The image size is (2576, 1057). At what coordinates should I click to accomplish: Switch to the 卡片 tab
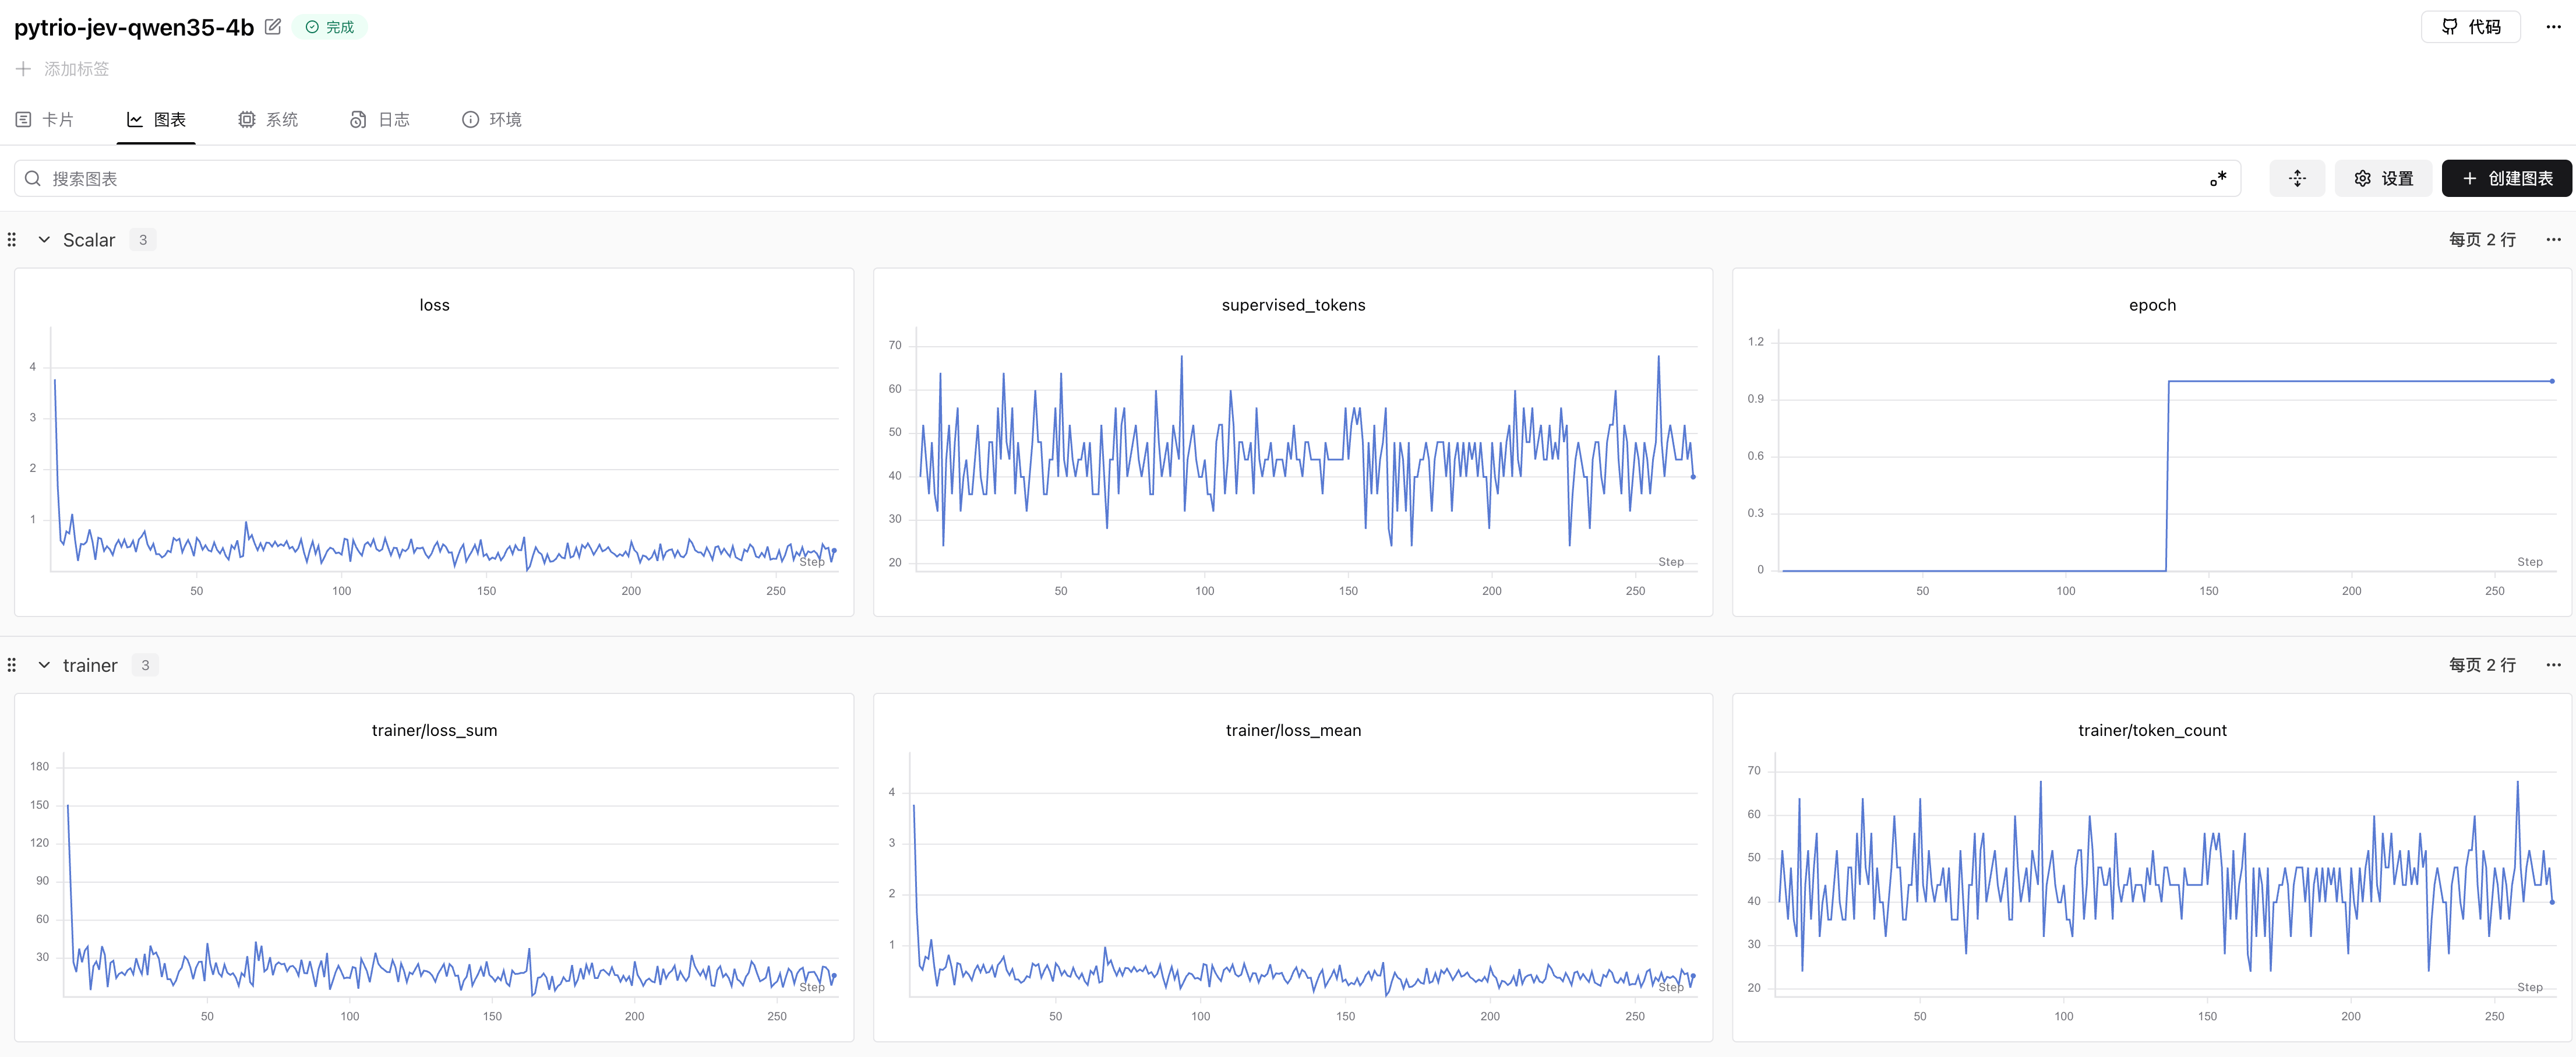tap(45, 120)
